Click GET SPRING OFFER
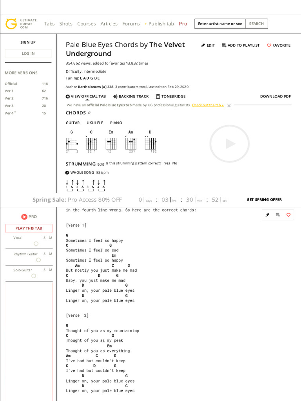 point(264,200)
